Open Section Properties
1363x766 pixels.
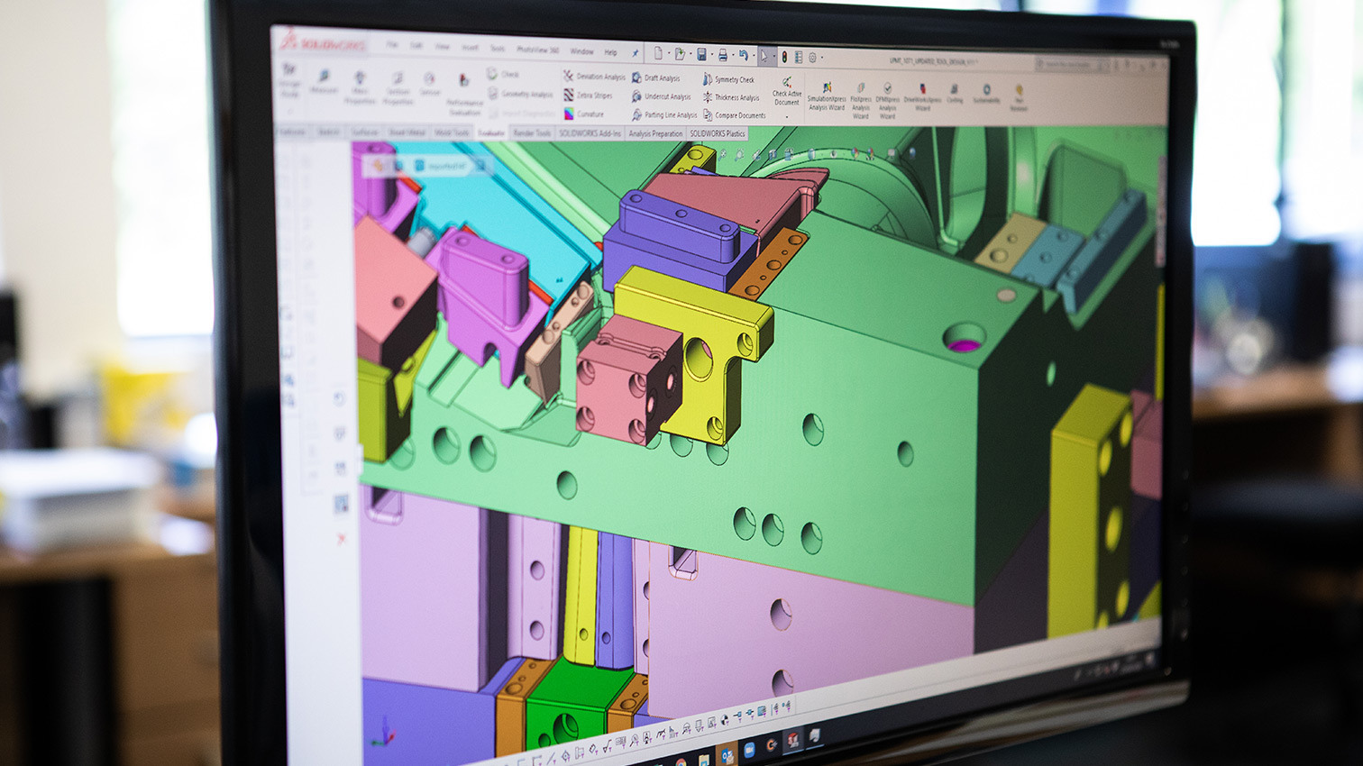click(398, 87)
